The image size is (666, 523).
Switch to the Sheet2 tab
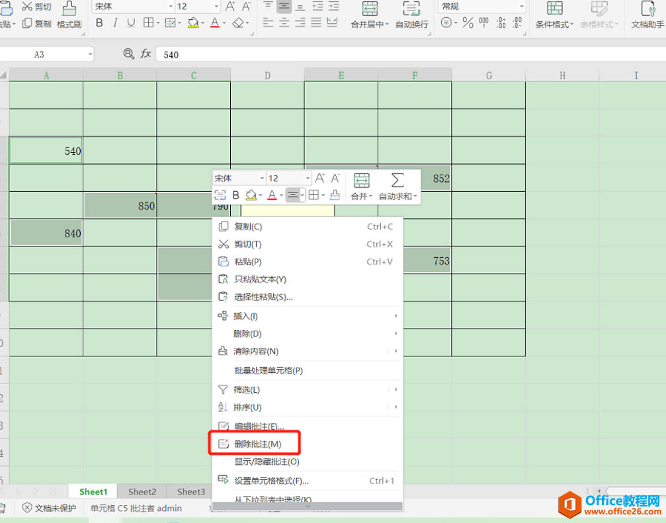click(x=142, y=491)
